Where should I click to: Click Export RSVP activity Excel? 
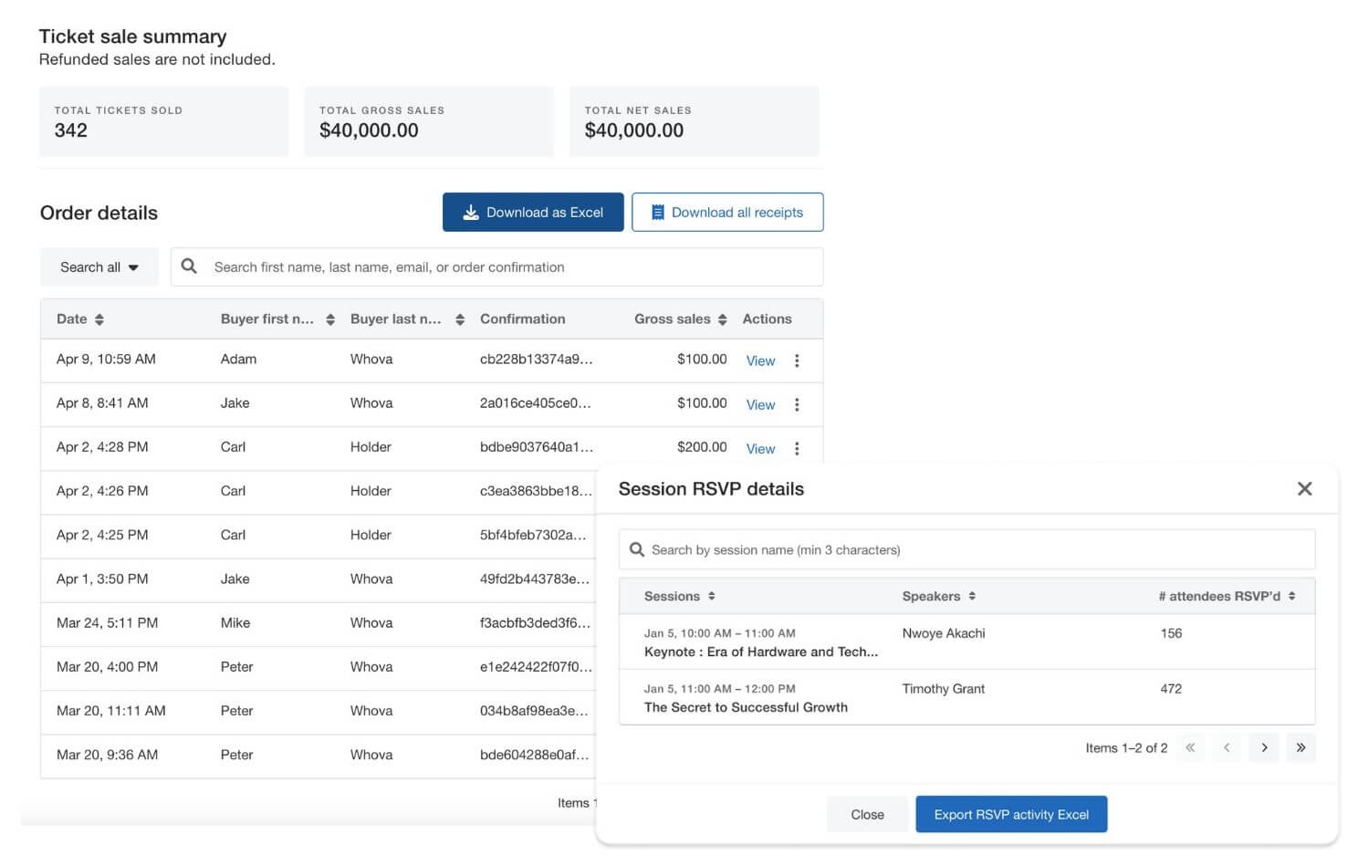(1011, 814)
